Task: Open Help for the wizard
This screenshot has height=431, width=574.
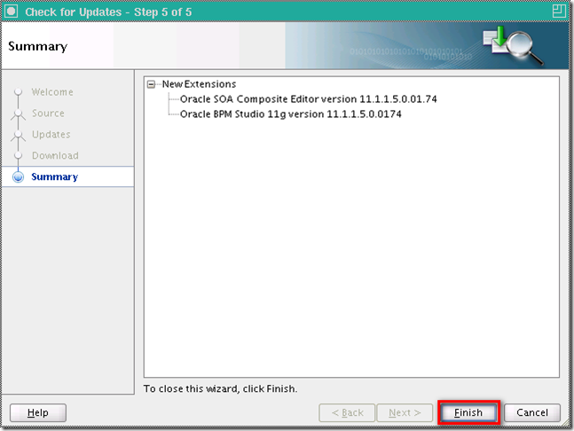Action: (x=38, y=412)
